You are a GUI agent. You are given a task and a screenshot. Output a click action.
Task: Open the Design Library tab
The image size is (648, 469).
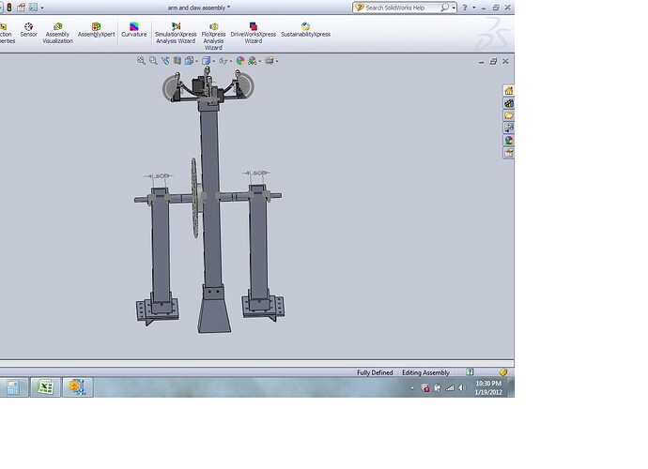[509, 103]
